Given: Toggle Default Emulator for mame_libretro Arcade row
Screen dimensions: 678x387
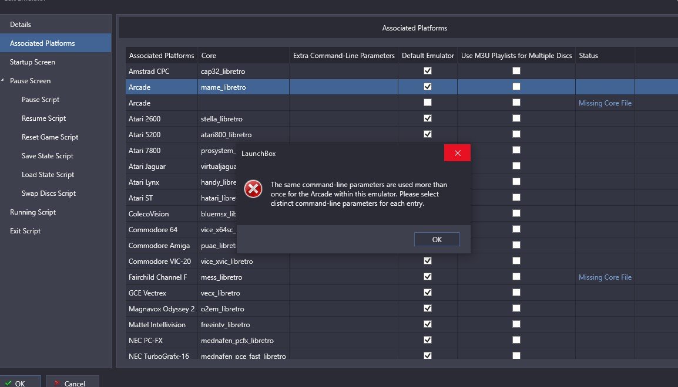Looking at the screenshot, I should coord(428,87).
